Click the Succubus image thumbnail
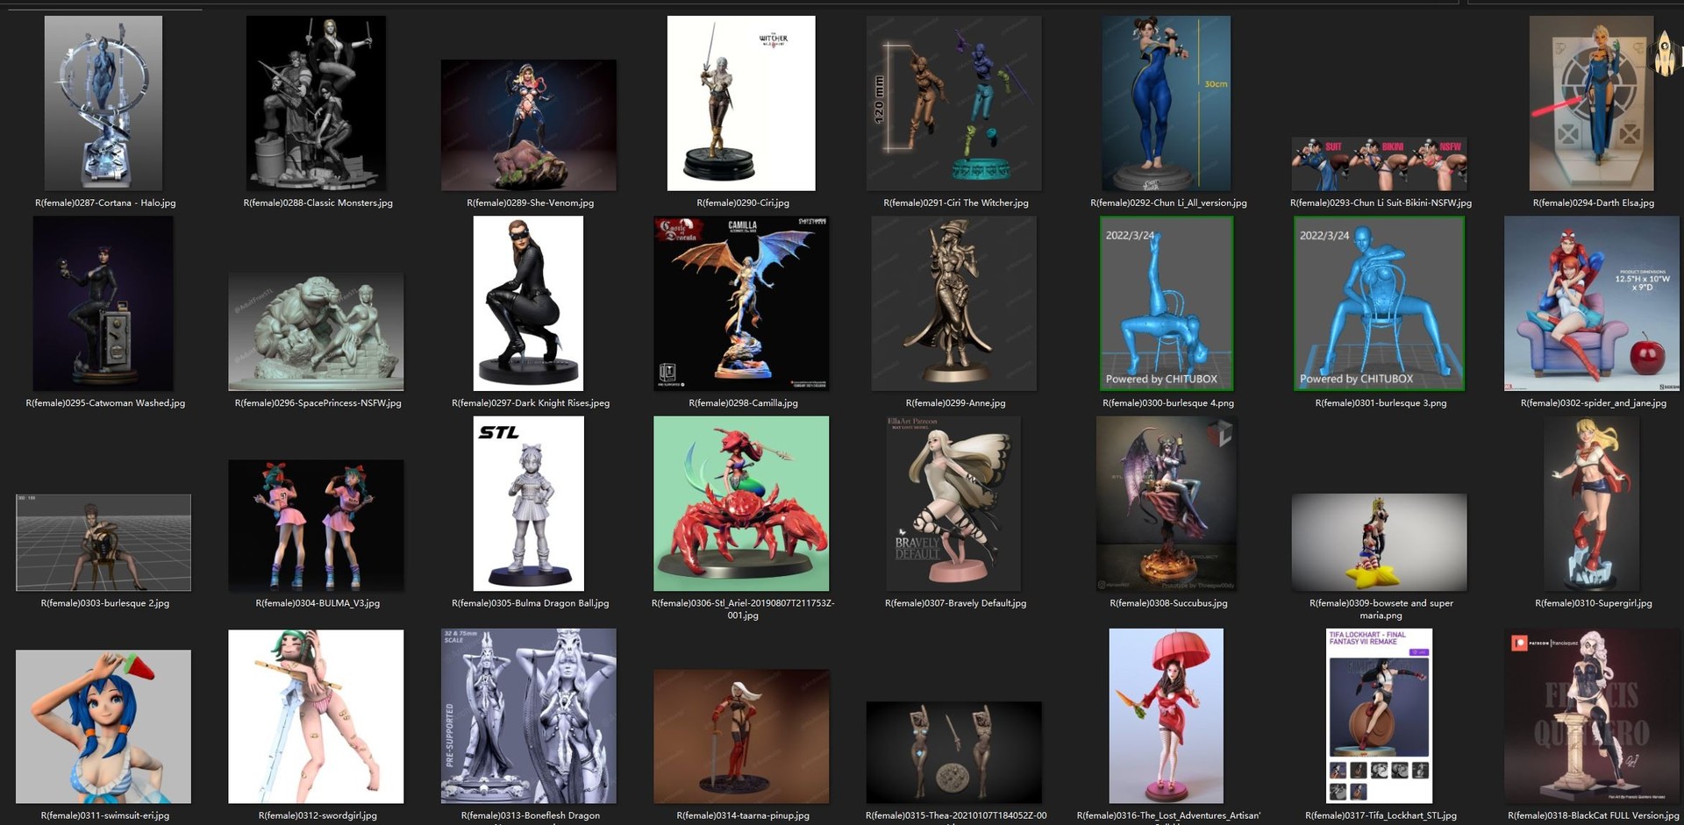This screenshot has width=1684, height=825. pyautogui.click(x=1167, y=503)
